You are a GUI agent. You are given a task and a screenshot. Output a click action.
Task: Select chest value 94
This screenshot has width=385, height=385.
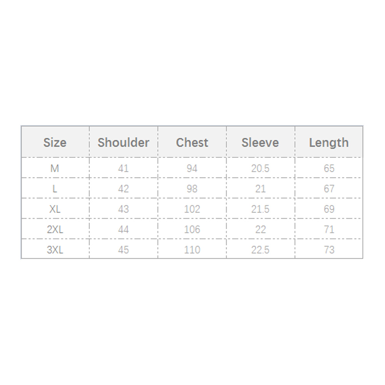pyautogui.click(x=192, y=168)
